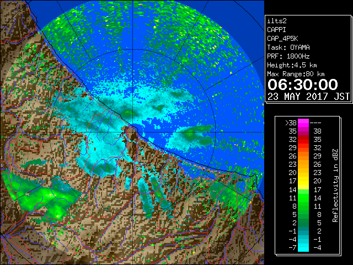Pick the cyan swatch at legend bottom
Image resolution: width=353 pixels, height=265 pixels.
point(303,248)
